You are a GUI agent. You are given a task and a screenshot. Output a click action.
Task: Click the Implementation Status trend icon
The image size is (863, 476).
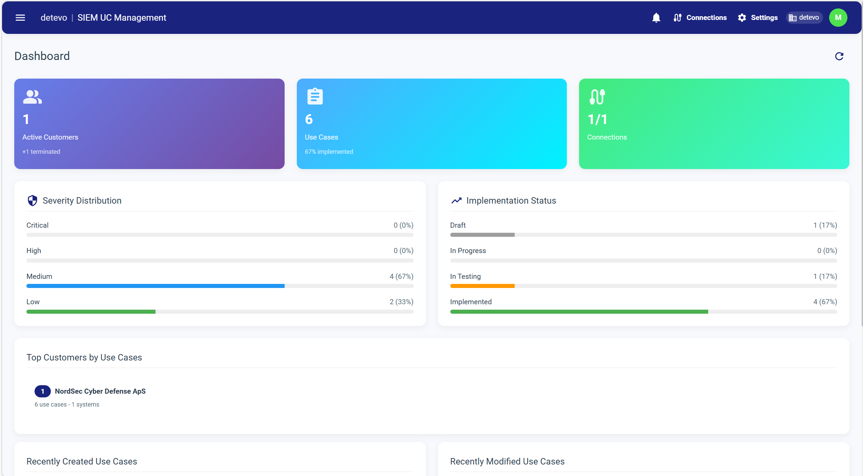456,200
